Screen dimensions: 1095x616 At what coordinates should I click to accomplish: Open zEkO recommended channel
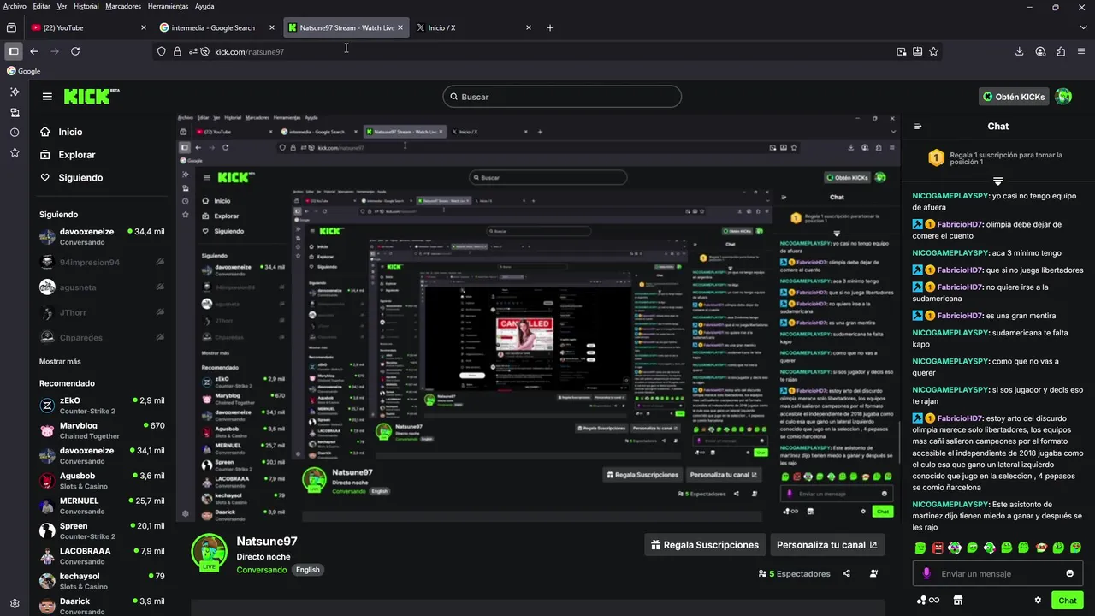click(x=102, y=406)
